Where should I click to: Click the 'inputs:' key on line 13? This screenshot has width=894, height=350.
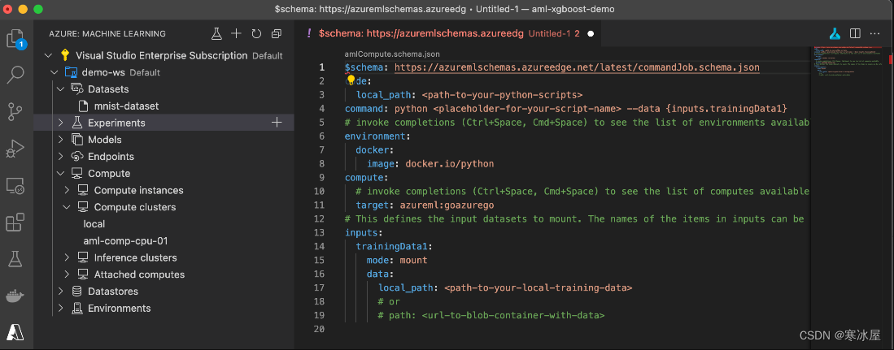tap(364, 233)
